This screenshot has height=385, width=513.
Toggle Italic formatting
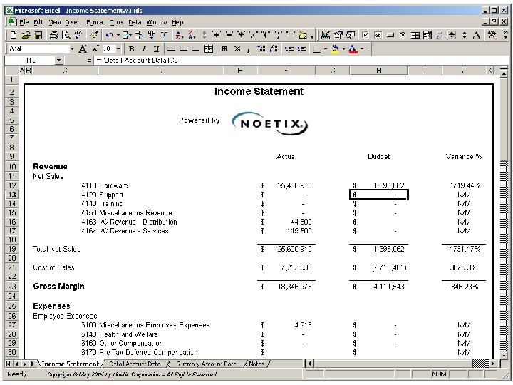point(144,48)
